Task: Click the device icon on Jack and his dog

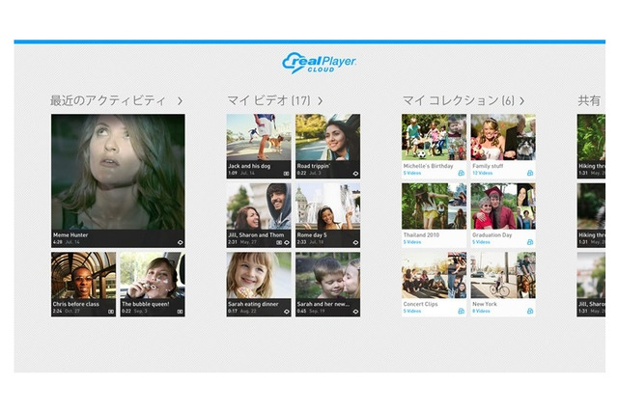Action: click(287, 174)
